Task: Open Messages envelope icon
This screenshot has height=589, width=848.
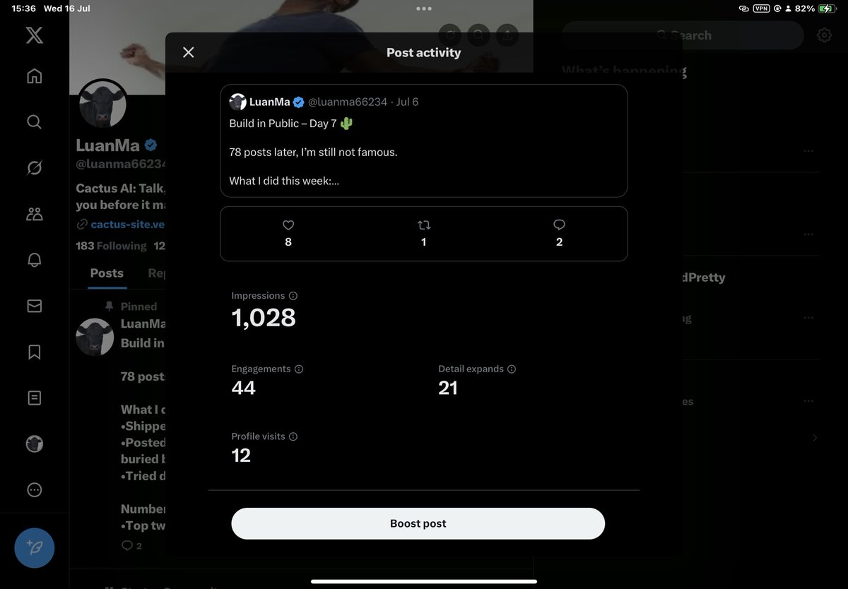Action: tap(34, 306)
